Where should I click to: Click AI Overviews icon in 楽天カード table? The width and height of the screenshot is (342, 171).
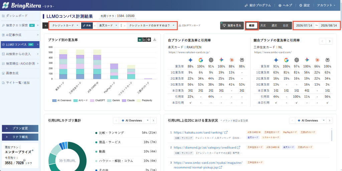(191, 60)
